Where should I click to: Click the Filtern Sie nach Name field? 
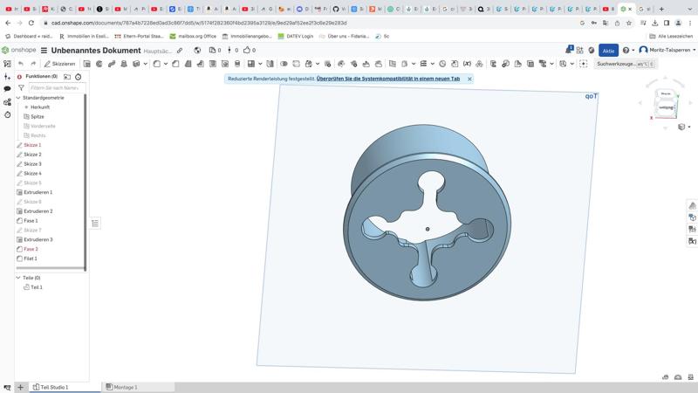(57, 88)
